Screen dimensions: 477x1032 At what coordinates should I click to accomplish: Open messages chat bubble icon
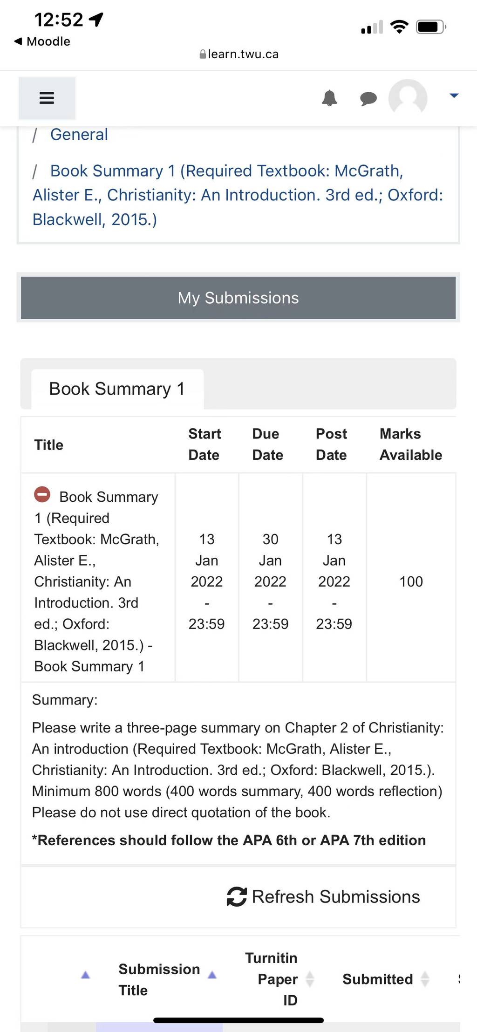368,98
